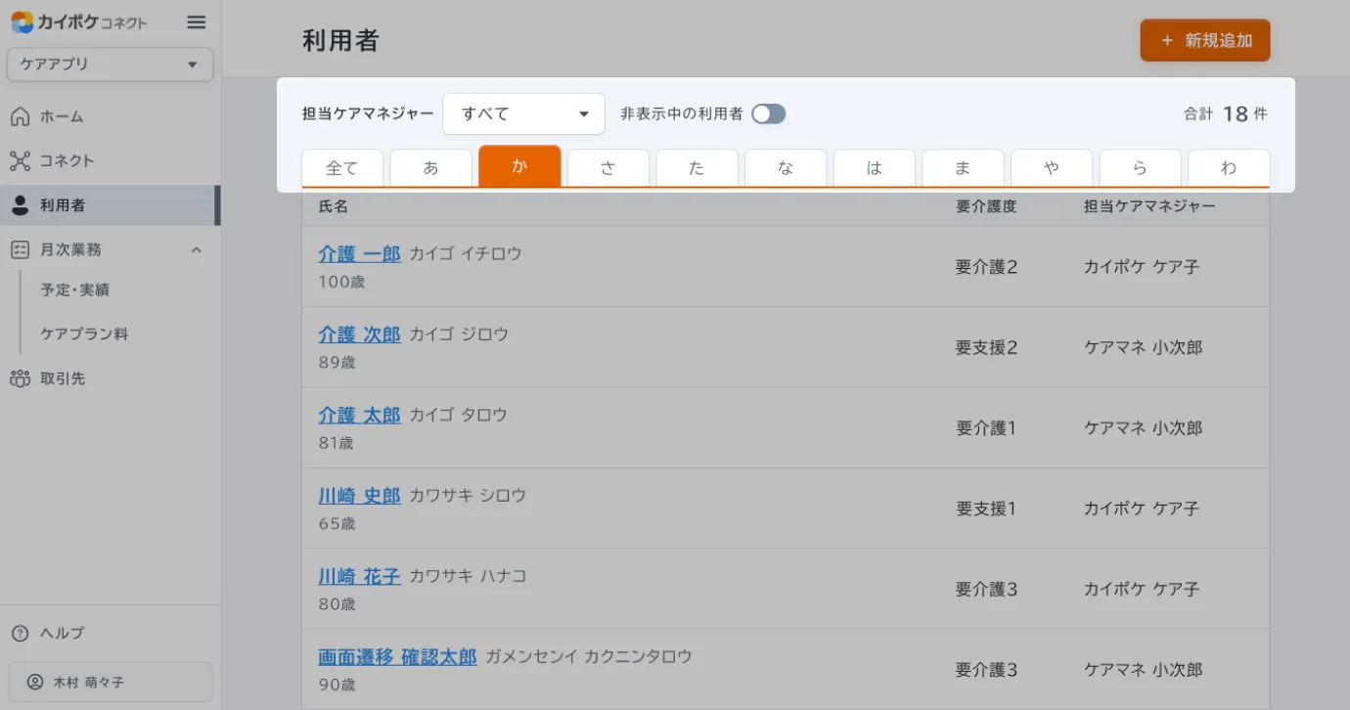Collapse the 月次業務 menu section
This screenshot has height=710, width=1350.
[197, 250]
